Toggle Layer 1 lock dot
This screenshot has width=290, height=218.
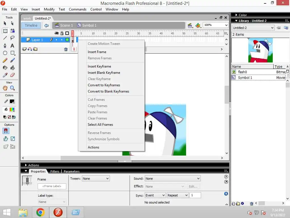point(62,40)
